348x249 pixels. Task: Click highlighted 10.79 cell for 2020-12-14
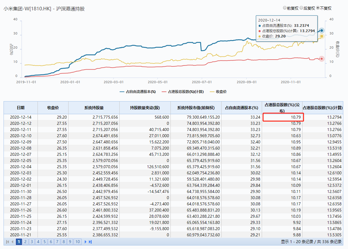[283, 117]
